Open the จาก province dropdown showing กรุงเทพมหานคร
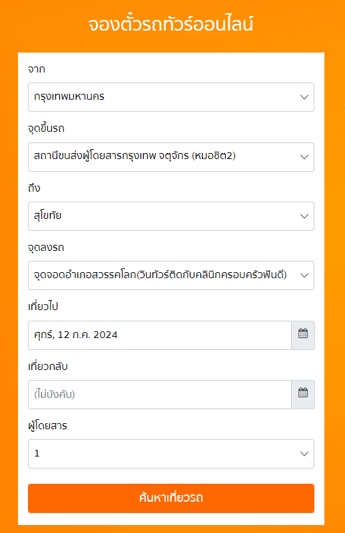The image size is (345, 533). (x=171, y=97)
